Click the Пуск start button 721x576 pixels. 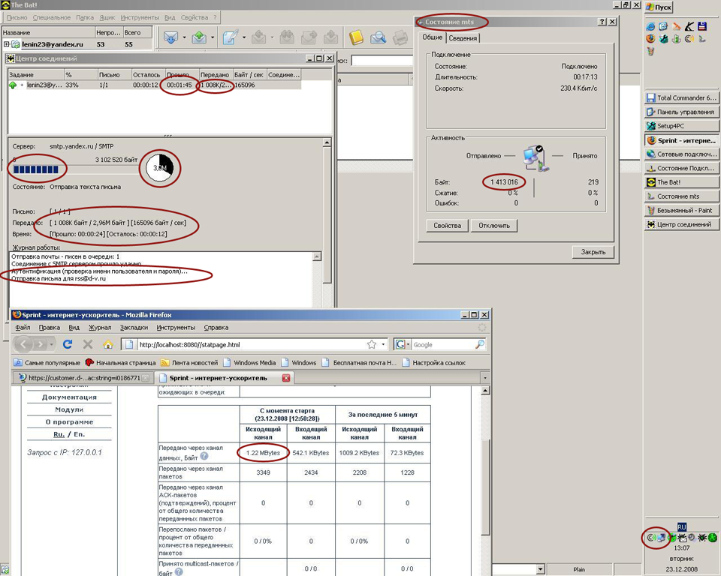click(659, 7)
